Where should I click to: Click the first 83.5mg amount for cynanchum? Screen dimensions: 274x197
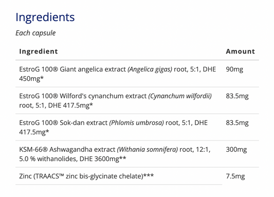(x=237, y=96)
